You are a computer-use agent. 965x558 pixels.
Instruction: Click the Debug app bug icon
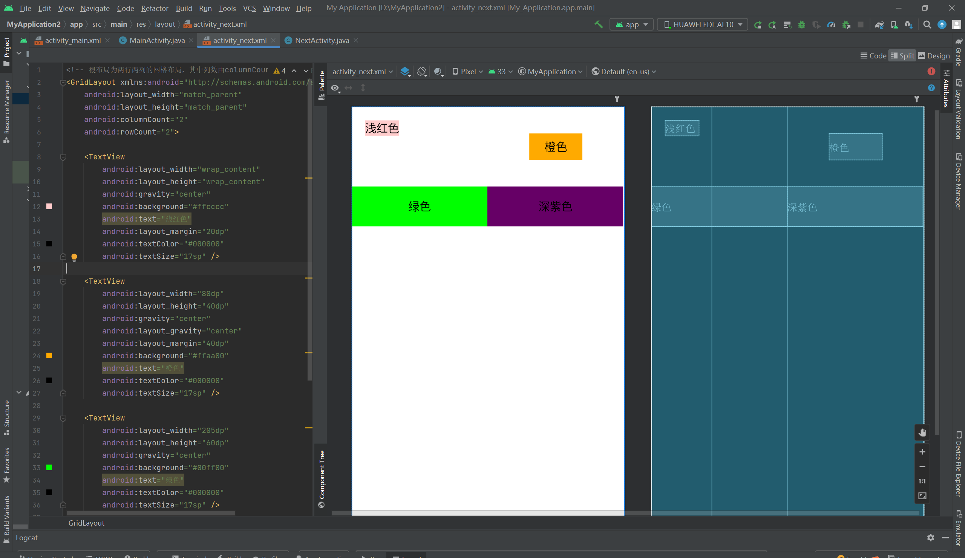coord(801,24)
